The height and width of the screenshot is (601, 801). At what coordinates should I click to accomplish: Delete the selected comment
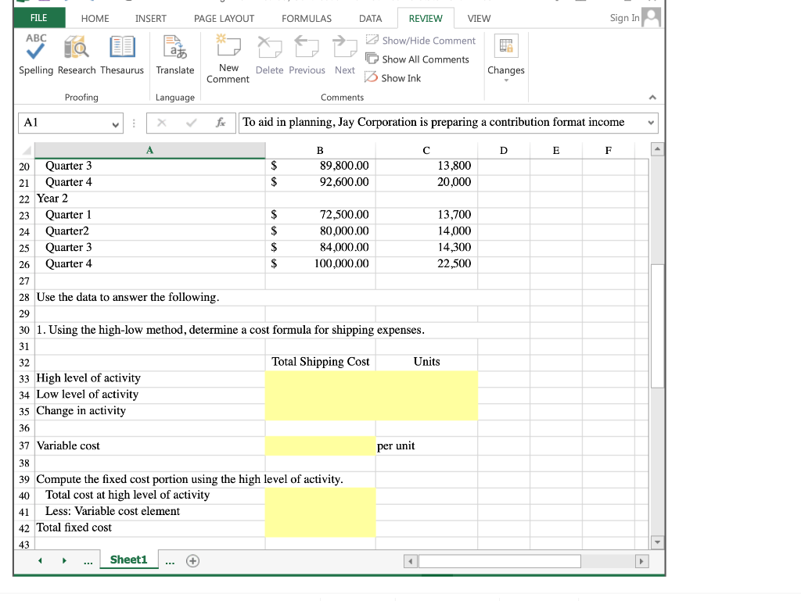tap(269, 55)
